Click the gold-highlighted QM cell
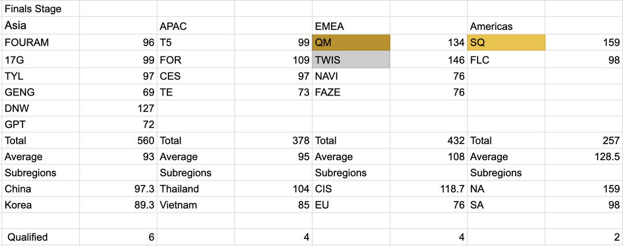The height and width of the screenshot is (246, 623). click(351, 43)
